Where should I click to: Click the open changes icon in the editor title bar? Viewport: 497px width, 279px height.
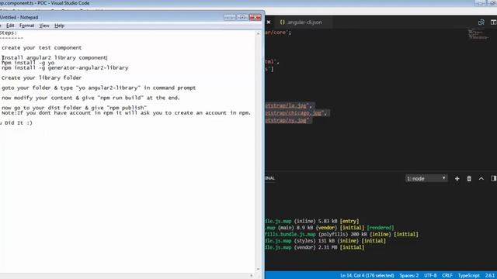[481, 22]
